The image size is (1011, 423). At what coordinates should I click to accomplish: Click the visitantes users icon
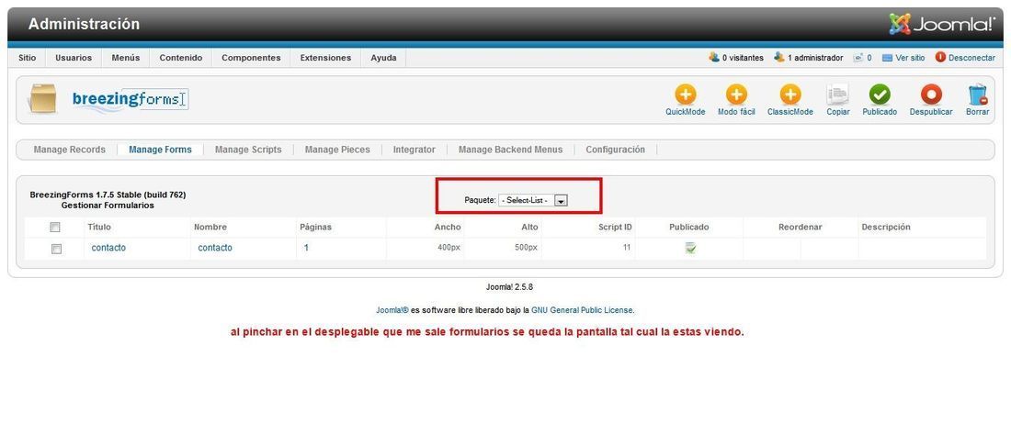(x=714, y=57)
